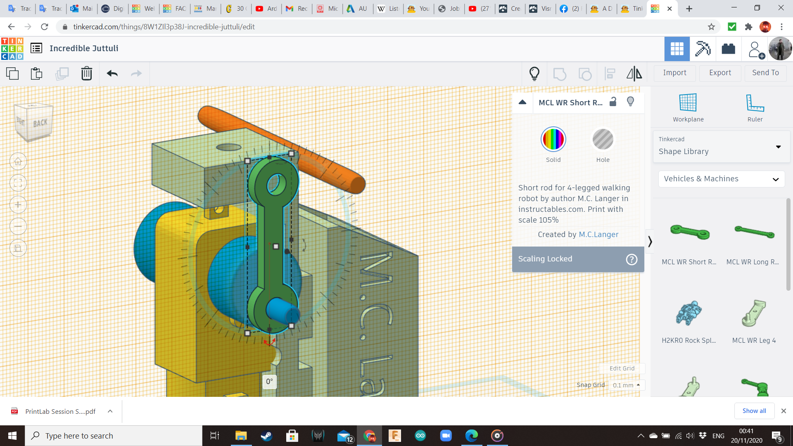This screenshot has width=793, height=446.
Task: Delete selection with the trash icon
Action: pyautogui.click(x=87, y=74)
